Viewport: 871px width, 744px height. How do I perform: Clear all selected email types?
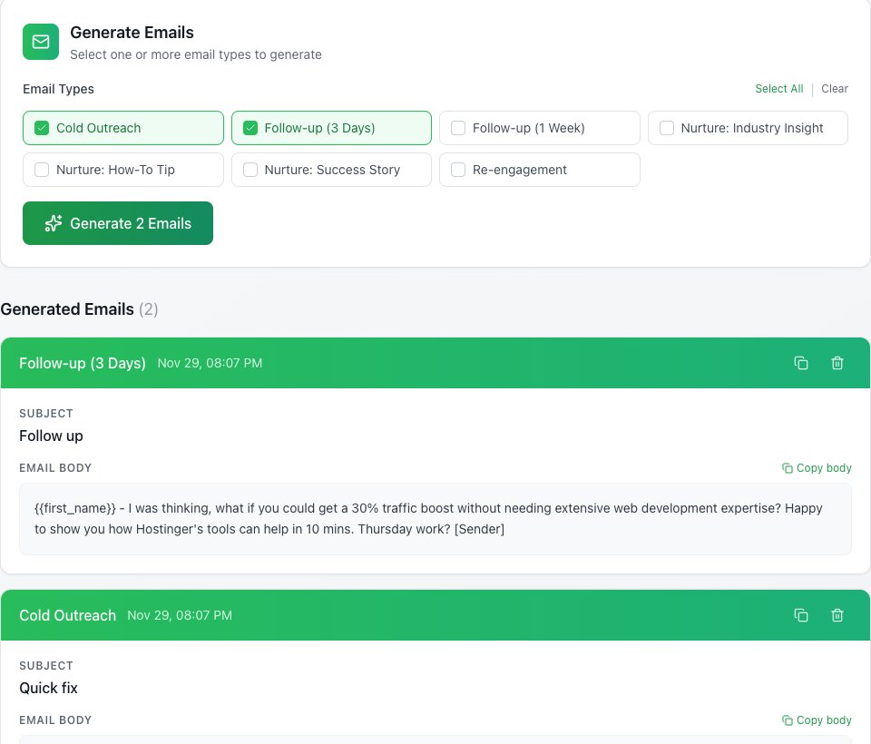[835, 89]
